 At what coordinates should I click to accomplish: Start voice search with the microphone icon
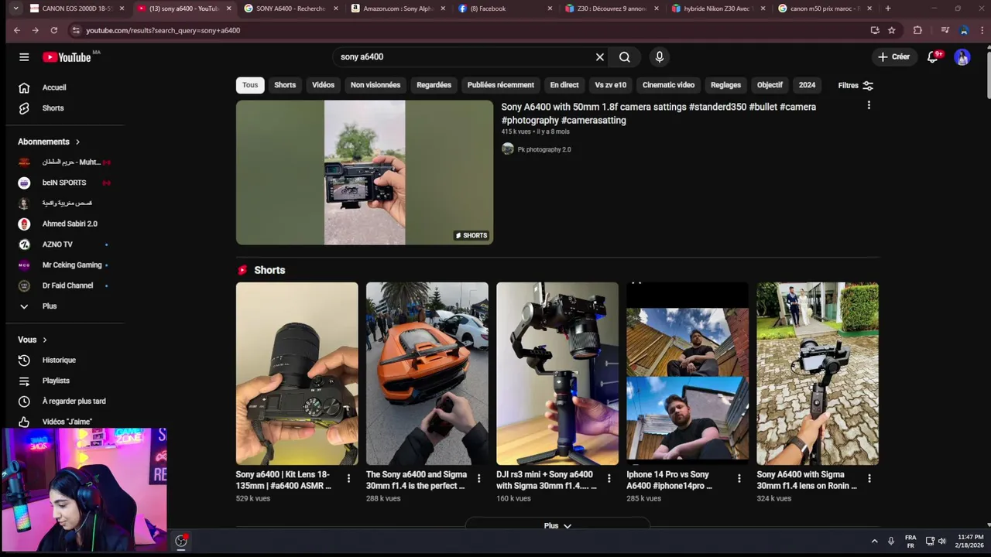(x=660, y=57)
